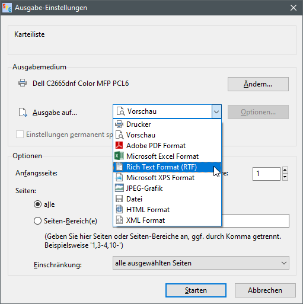Select the XML Format entry
This screenshot has height=304, width=303.
click(167, 220)
